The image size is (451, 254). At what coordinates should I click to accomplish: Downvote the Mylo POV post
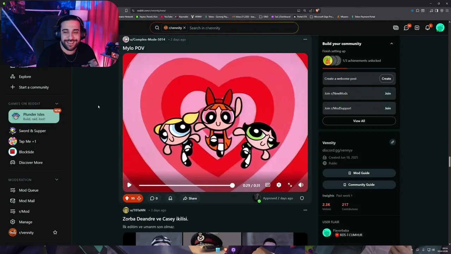(139, 198)
